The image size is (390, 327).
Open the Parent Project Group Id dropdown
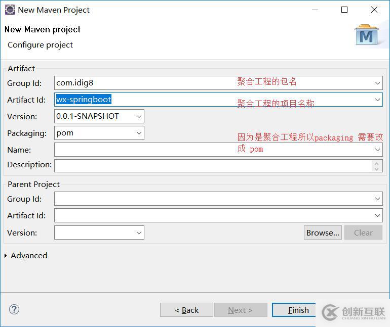(377, 199)
